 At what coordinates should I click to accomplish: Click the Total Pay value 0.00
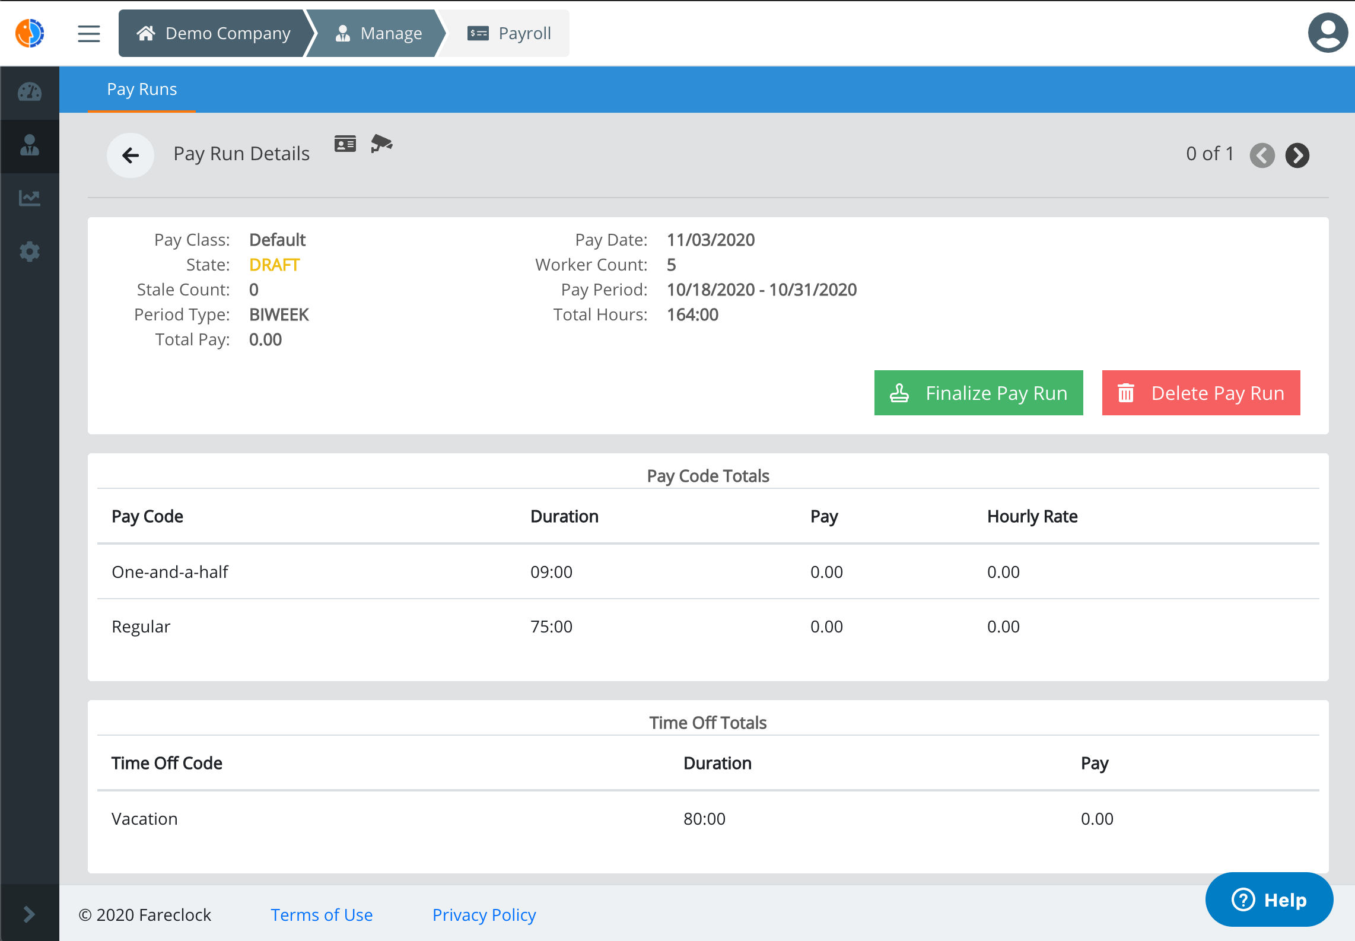click(x=265, y=339)
